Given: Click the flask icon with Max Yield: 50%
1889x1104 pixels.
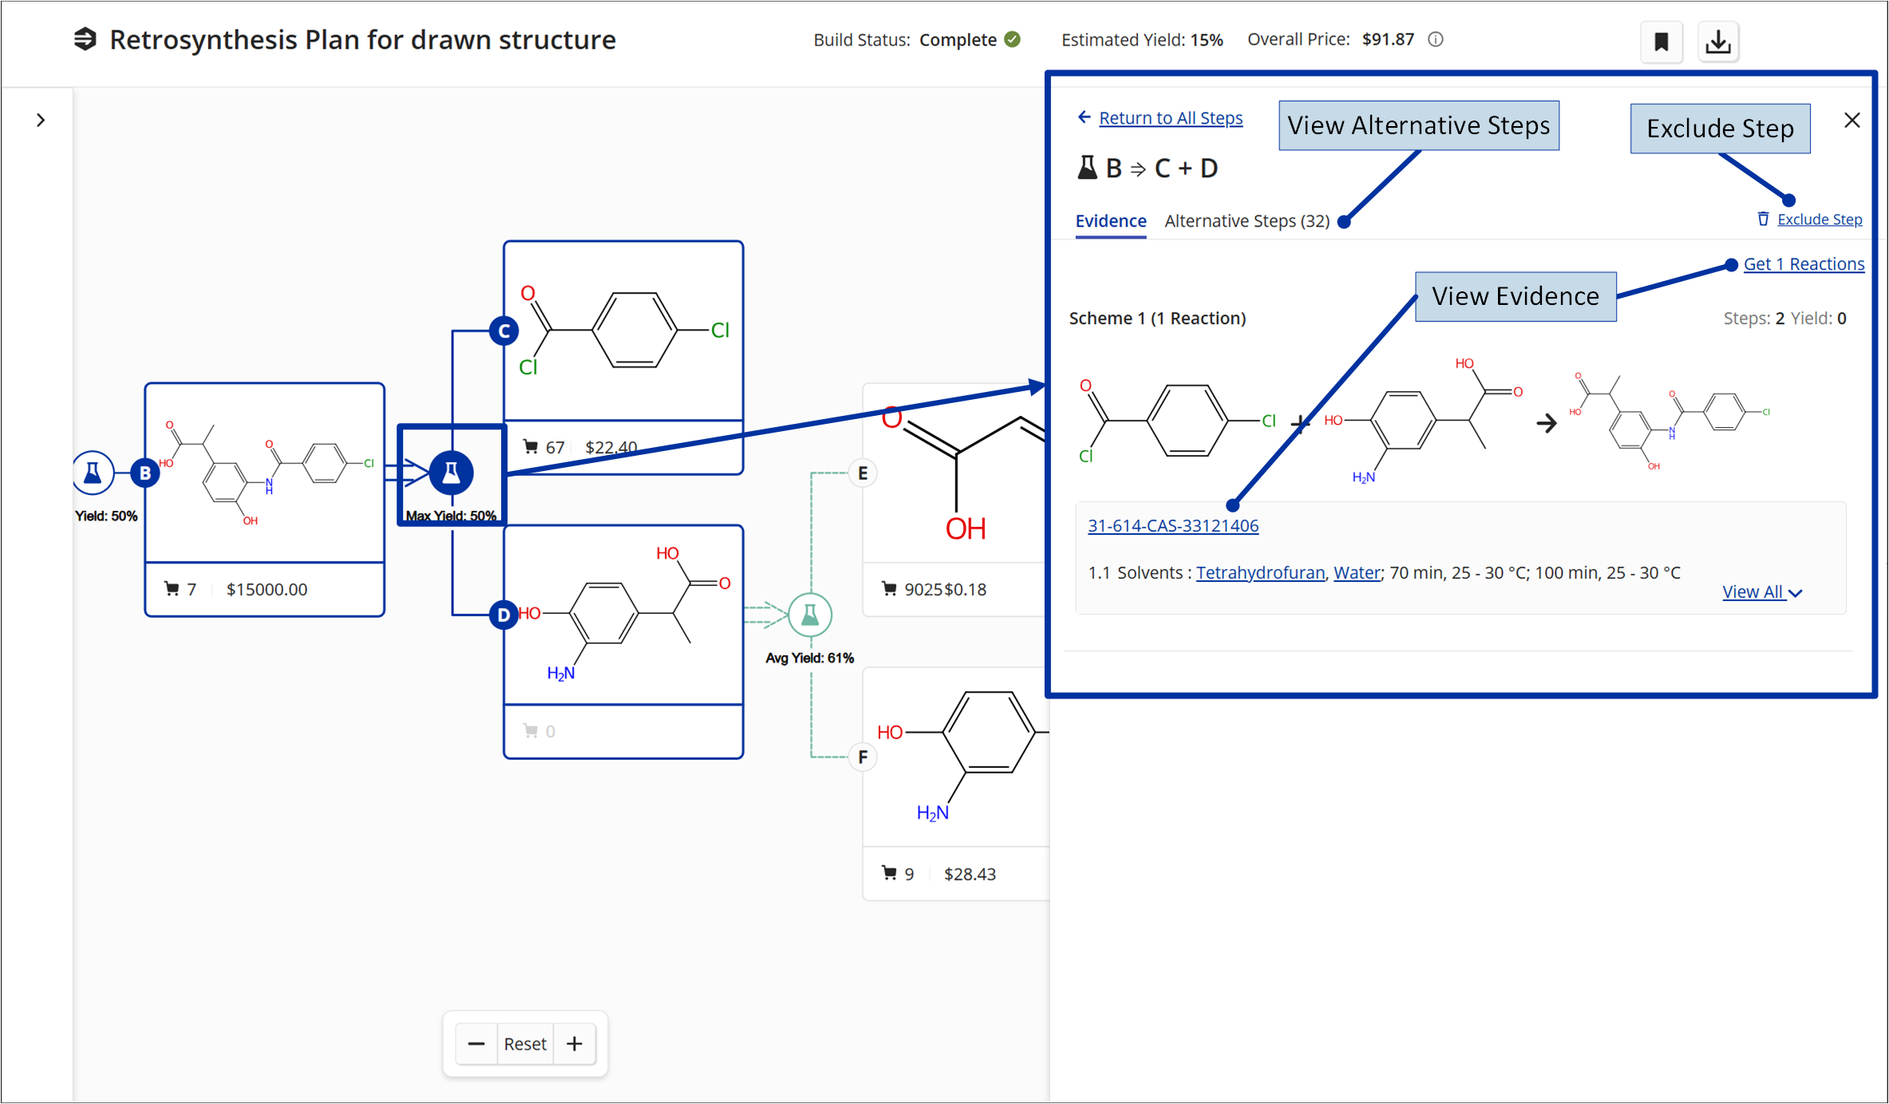Looking at the screenshot, I should click(451, 473).
